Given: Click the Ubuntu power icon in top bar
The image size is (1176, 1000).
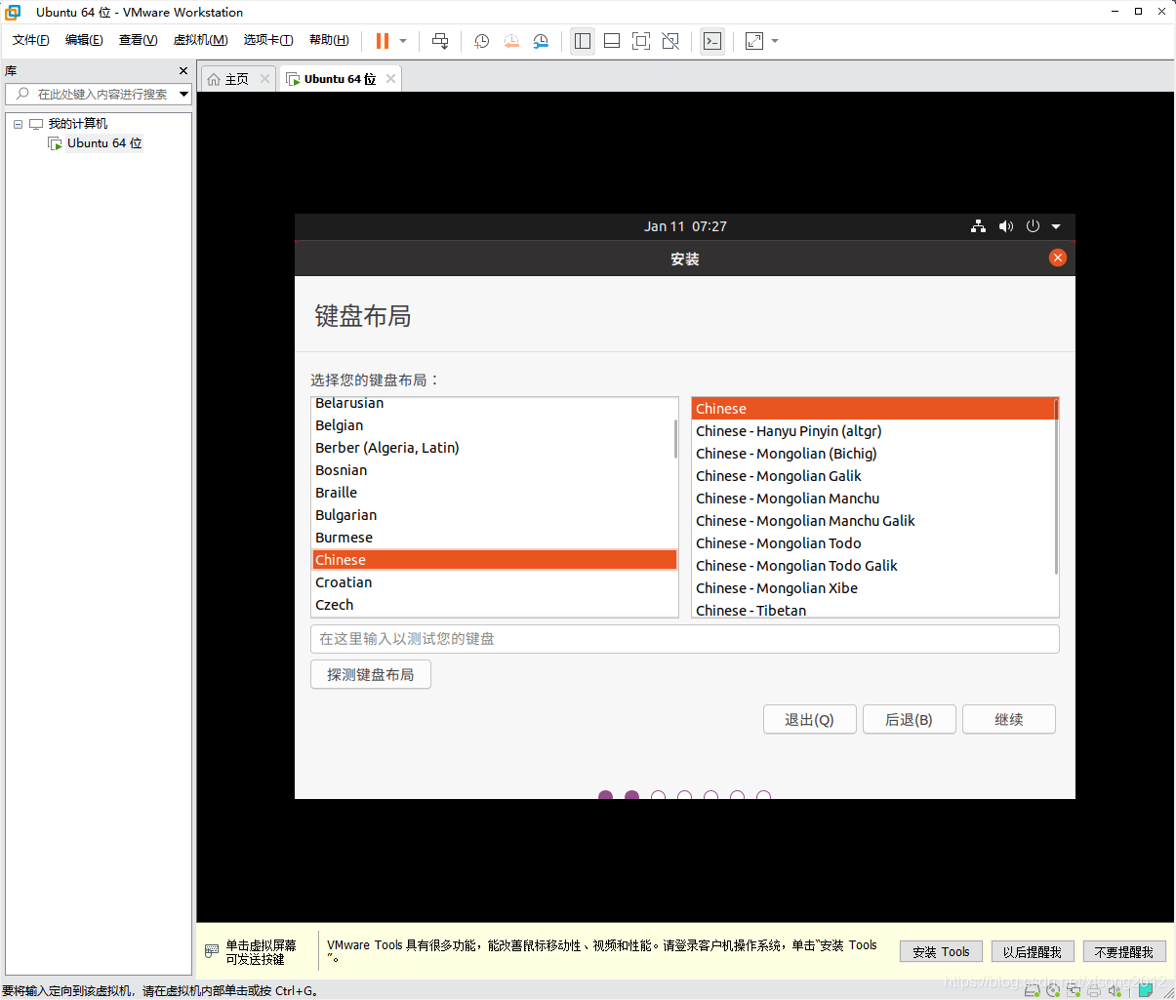Looking at the screenshot, I should pyautogui.click(x=1033, y=226).
